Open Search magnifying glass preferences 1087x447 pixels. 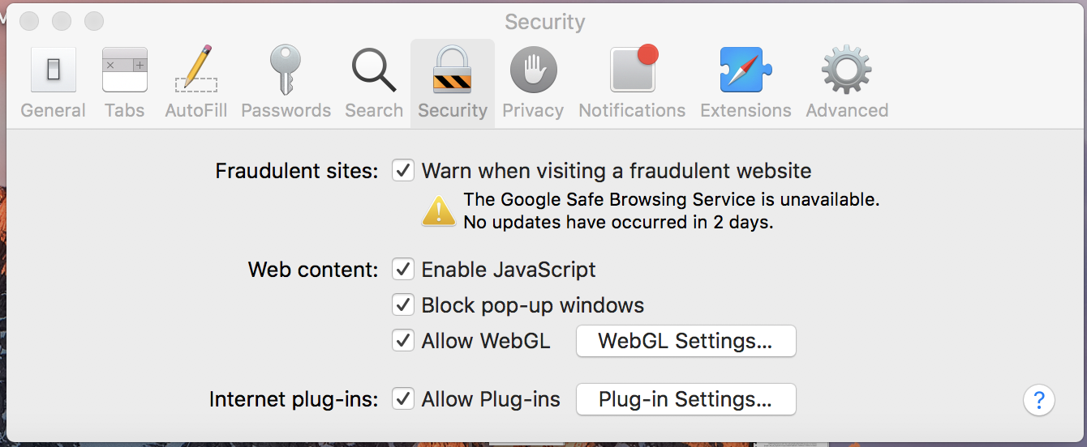click(374, 70)
